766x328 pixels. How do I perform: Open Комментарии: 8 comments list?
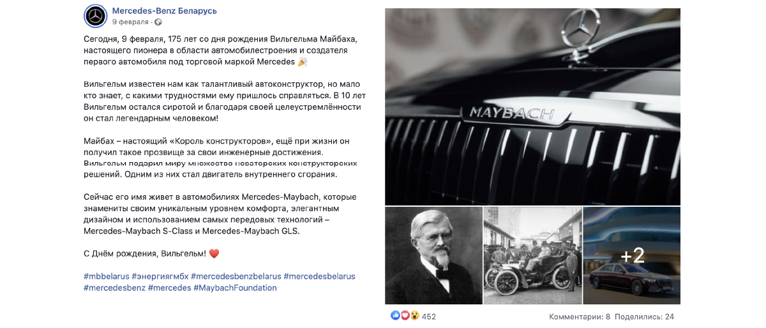pyautogui.click(x=580, y=317)
